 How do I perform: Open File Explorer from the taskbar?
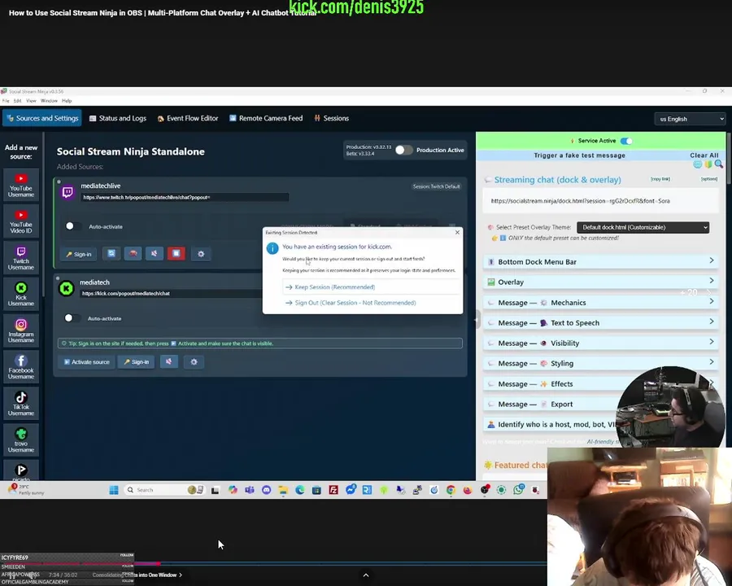pyautogui.click(x=283, y=490)
